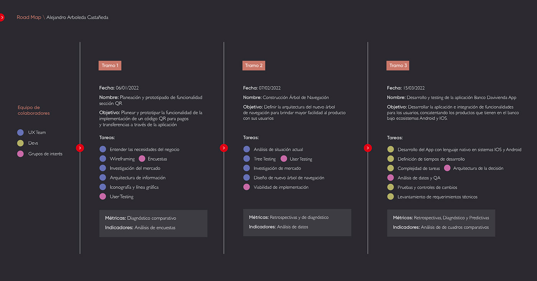Click the blue UX Team legend dot

[21, 133]
